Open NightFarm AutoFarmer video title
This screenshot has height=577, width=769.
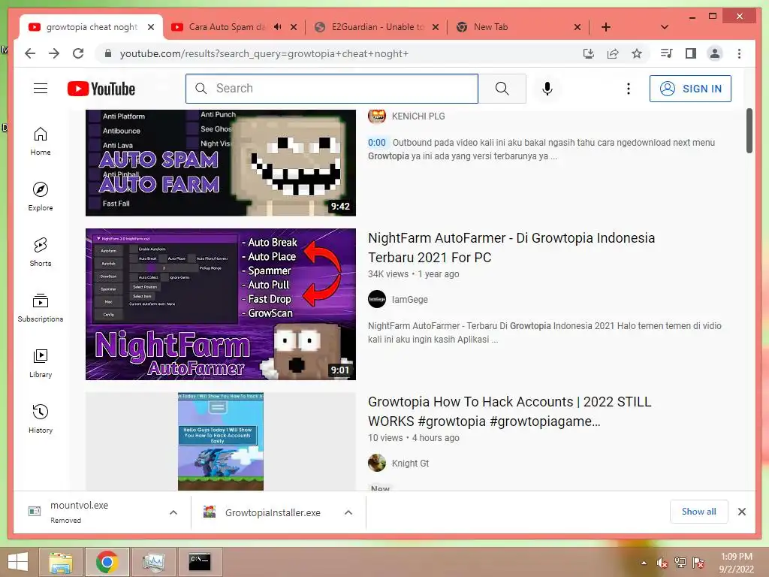[x=511, y=247]
